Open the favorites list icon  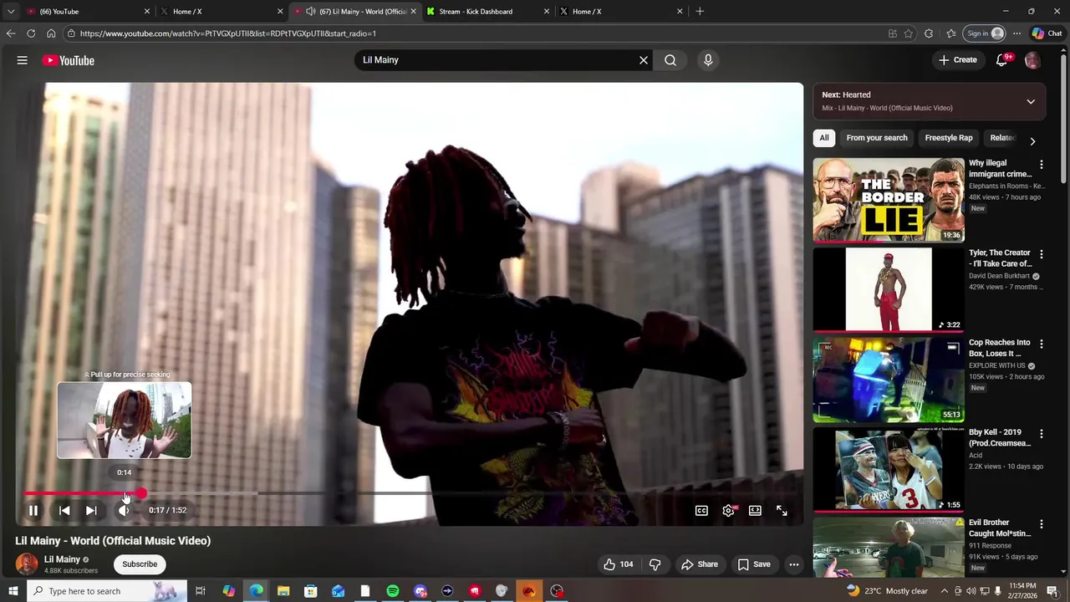point(951,33)
